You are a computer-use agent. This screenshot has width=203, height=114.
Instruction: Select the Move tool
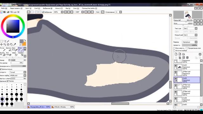(x=1, y=44)
